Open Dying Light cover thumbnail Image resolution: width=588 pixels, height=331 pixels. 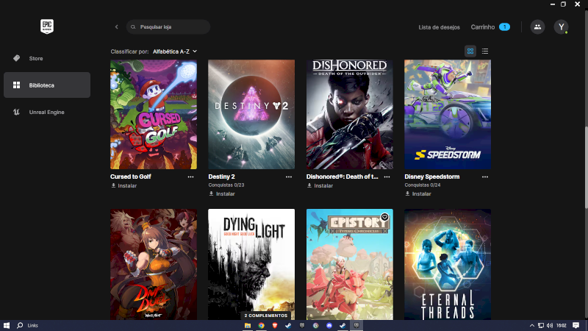(251, 264)
